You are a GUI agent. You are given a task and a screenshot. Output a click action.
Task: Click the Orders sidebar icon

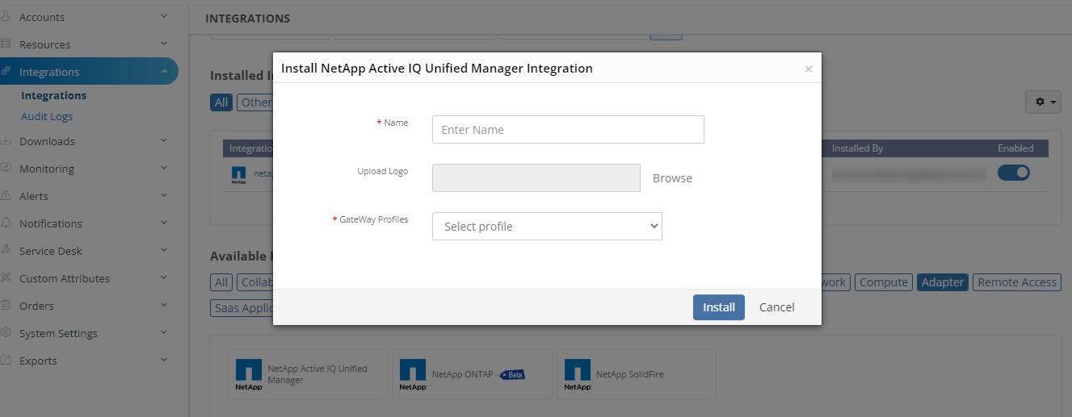(6, 306)
